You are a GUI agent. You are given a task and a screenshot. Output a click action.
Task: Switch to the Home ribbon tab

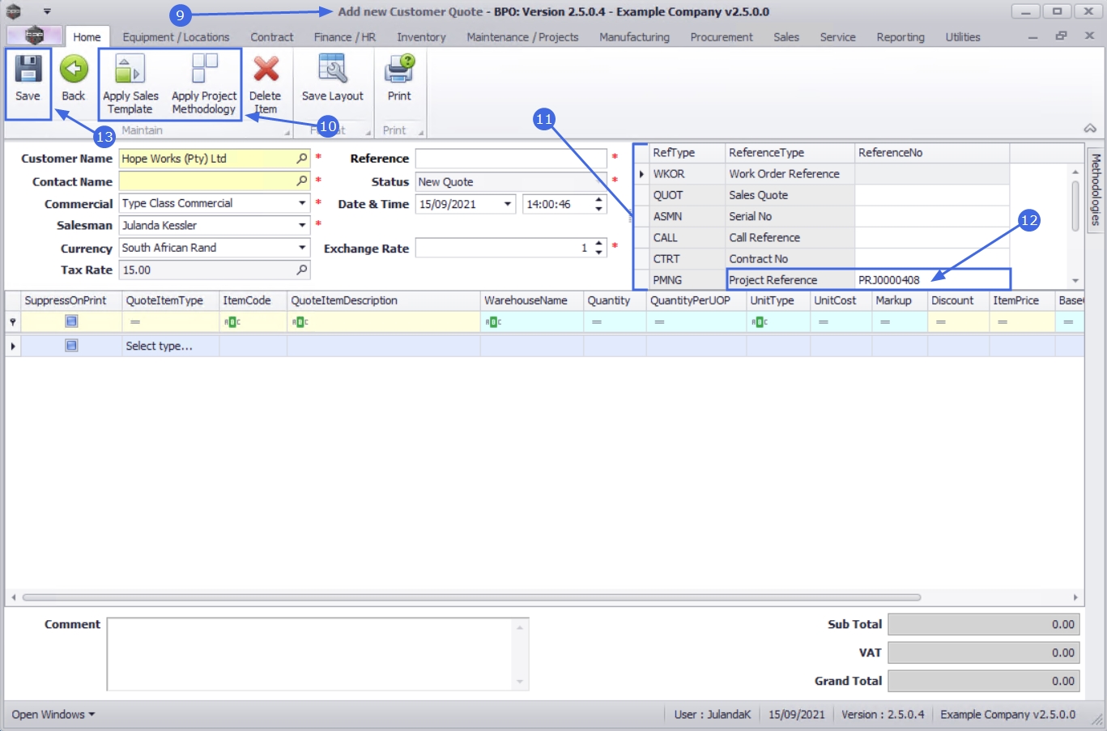pyautogui.click(x=87, y=37)
